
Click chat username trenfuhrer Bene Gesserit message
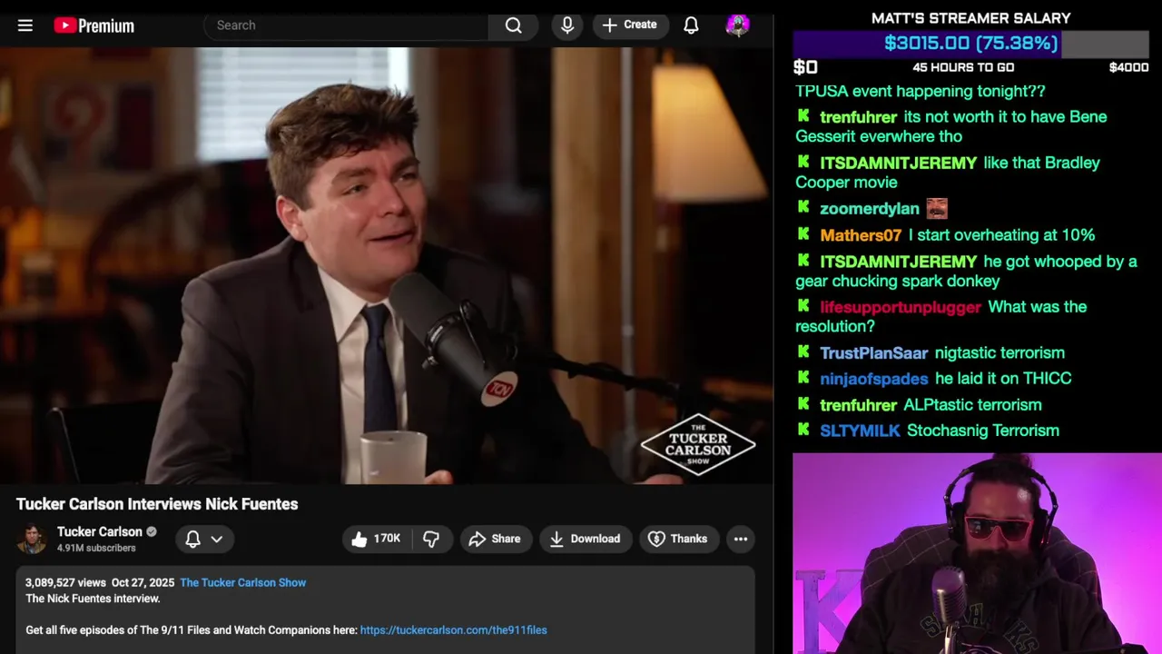click(x=858, y=117)
